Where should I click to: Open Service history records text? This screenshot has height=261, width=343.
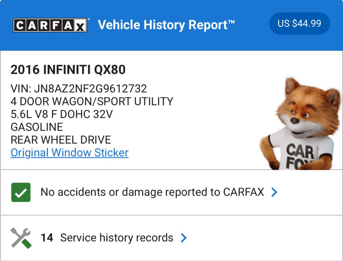[117, 238]
